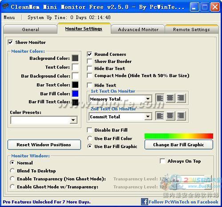Viewport: 222px width, 207px height.
Task: Toggle the Show Monitor checkbox
Action: (10, 42)
